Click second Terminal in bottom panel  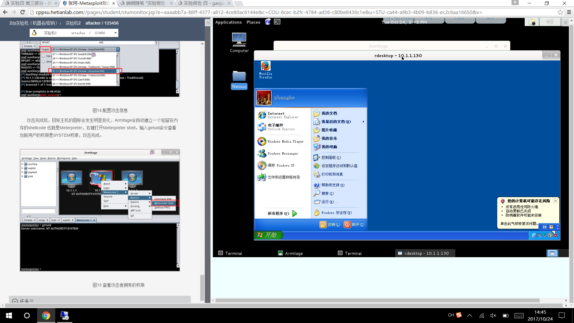tap(350, 253)
